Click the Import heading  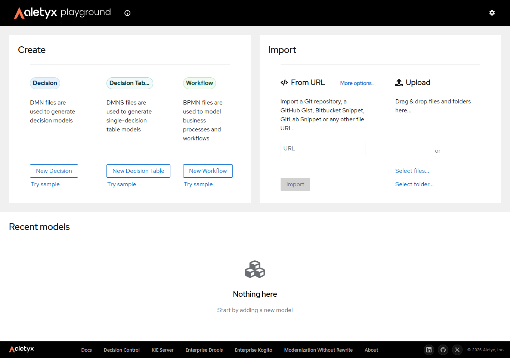282,50
